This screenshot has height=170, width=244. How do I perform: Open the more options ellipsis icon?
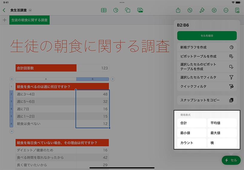coord(226,10)
